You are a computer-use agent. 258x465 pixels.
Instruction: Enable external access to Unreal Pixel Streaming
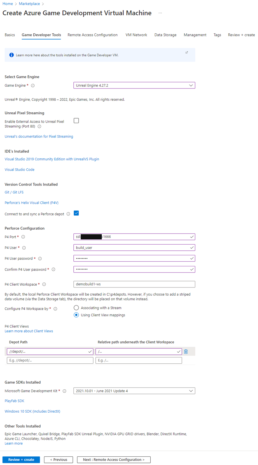click(x=76, y=121)
